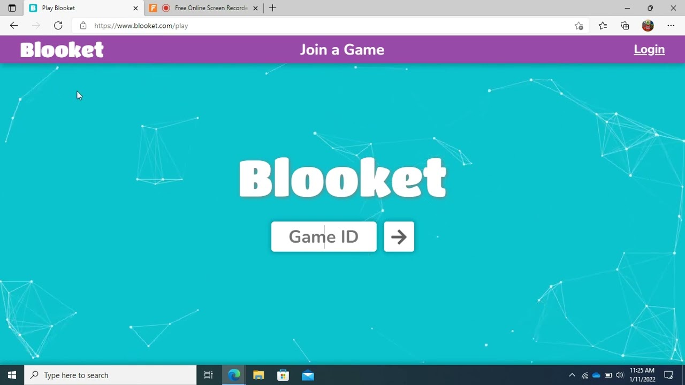Close the Free Online Screen Recorder tab
685x385 pixels.
(255, 8)
